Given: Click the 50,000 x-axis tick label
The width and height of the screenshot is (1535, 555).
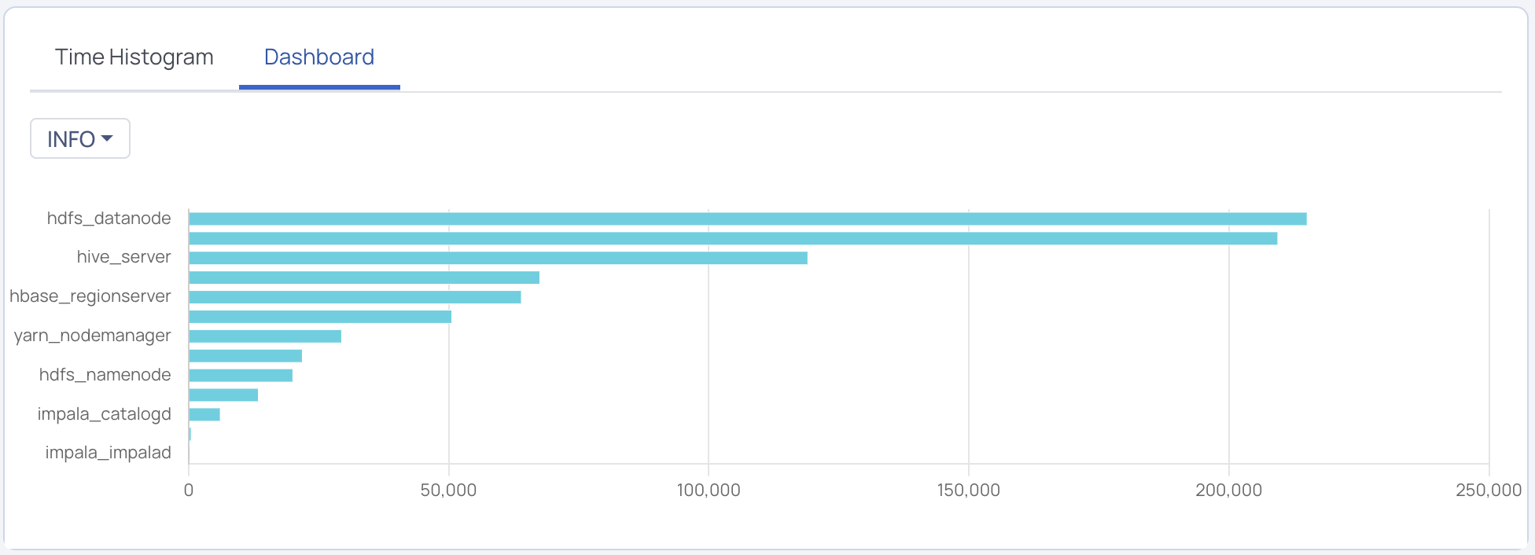Looking at the screenshot, I should click(x=448, y=491).
